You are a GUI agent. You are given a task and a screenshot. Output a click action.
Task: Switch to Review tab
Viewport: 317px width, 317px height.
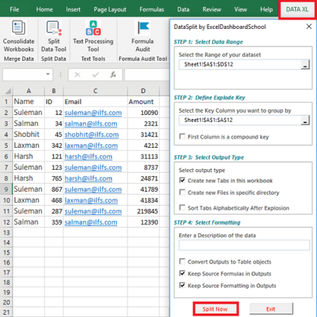(x=212, y=9)
